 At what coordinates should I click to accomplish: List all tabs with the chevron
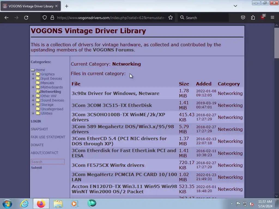(235, 6)
